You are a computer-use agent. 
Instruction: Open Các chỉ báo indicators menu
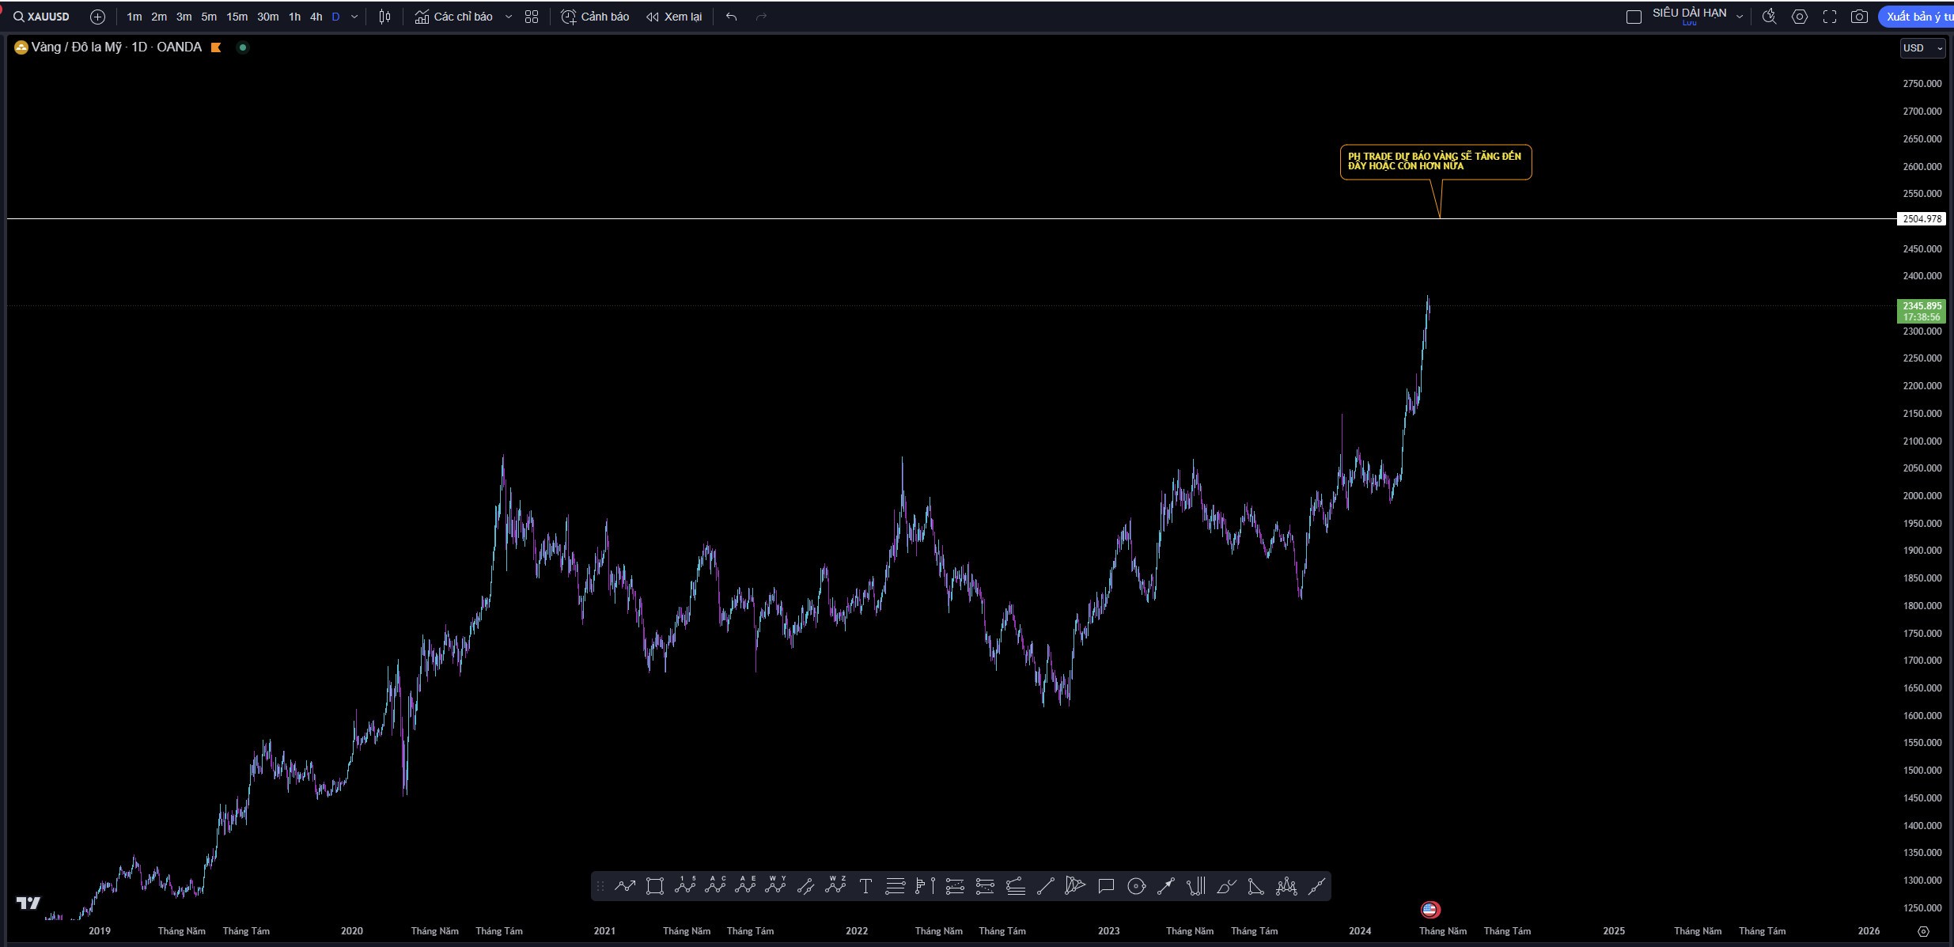(x=462, y=16)
